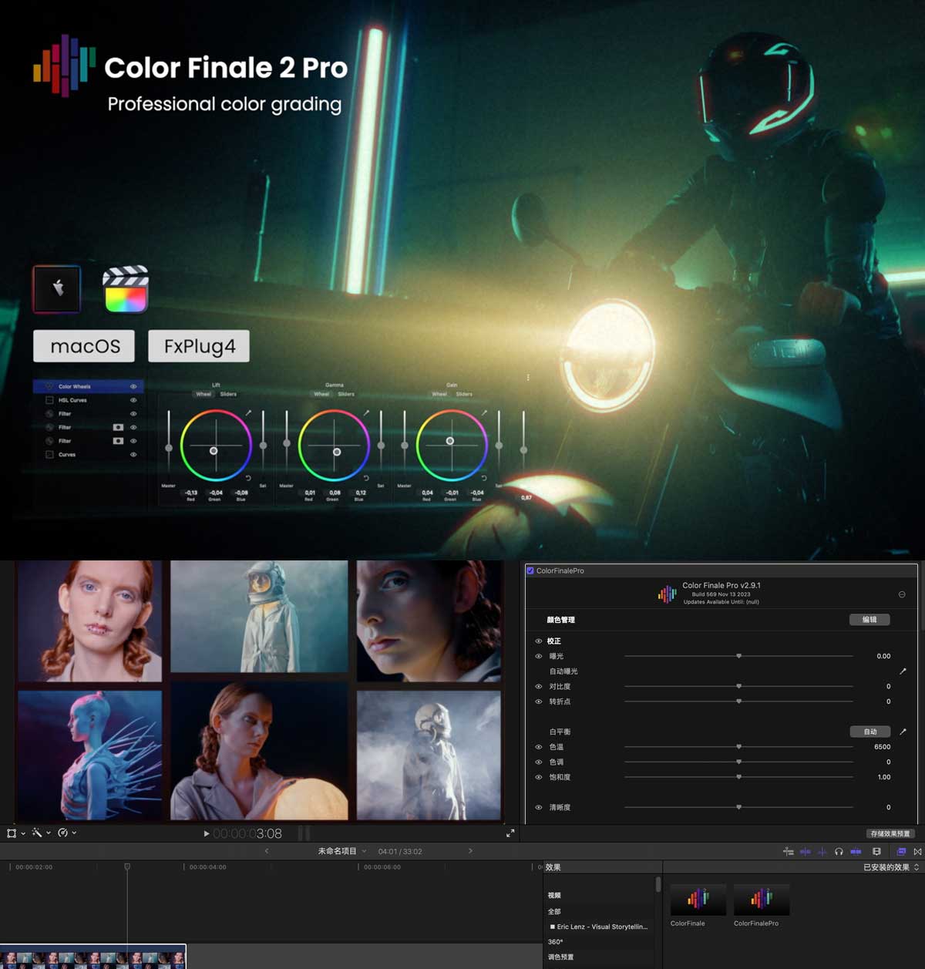This screenshot has width=925, height=969.
Task: Hide the HSL Curves layer eye icon
Action: [133, 401]
